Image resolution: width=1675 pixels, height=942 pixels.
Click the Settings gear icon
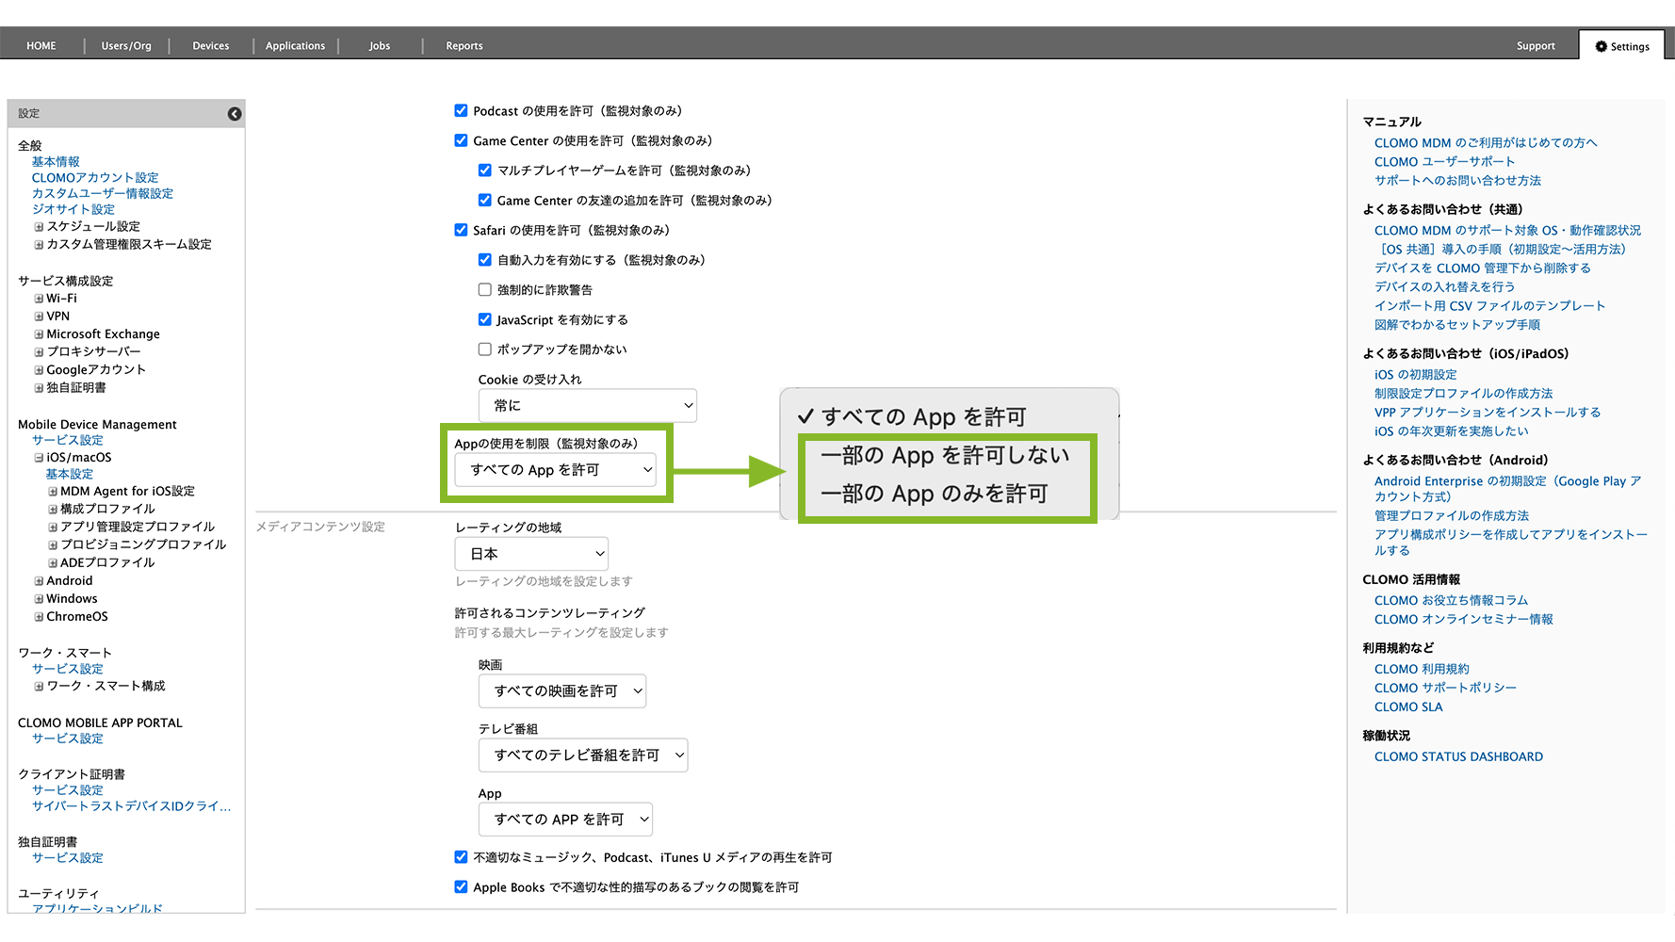coord(1601,46)
